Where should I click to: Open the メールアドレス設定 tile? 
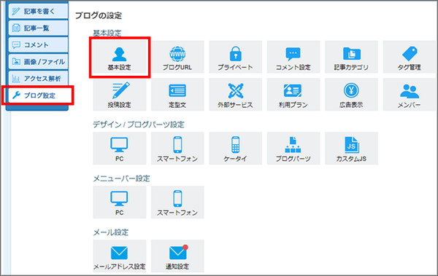(120, 256)
